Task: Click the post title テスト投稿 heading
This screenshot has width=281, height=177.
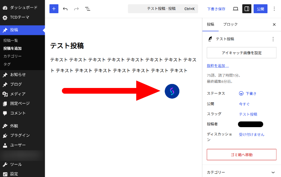Action: tap(67, 46)
